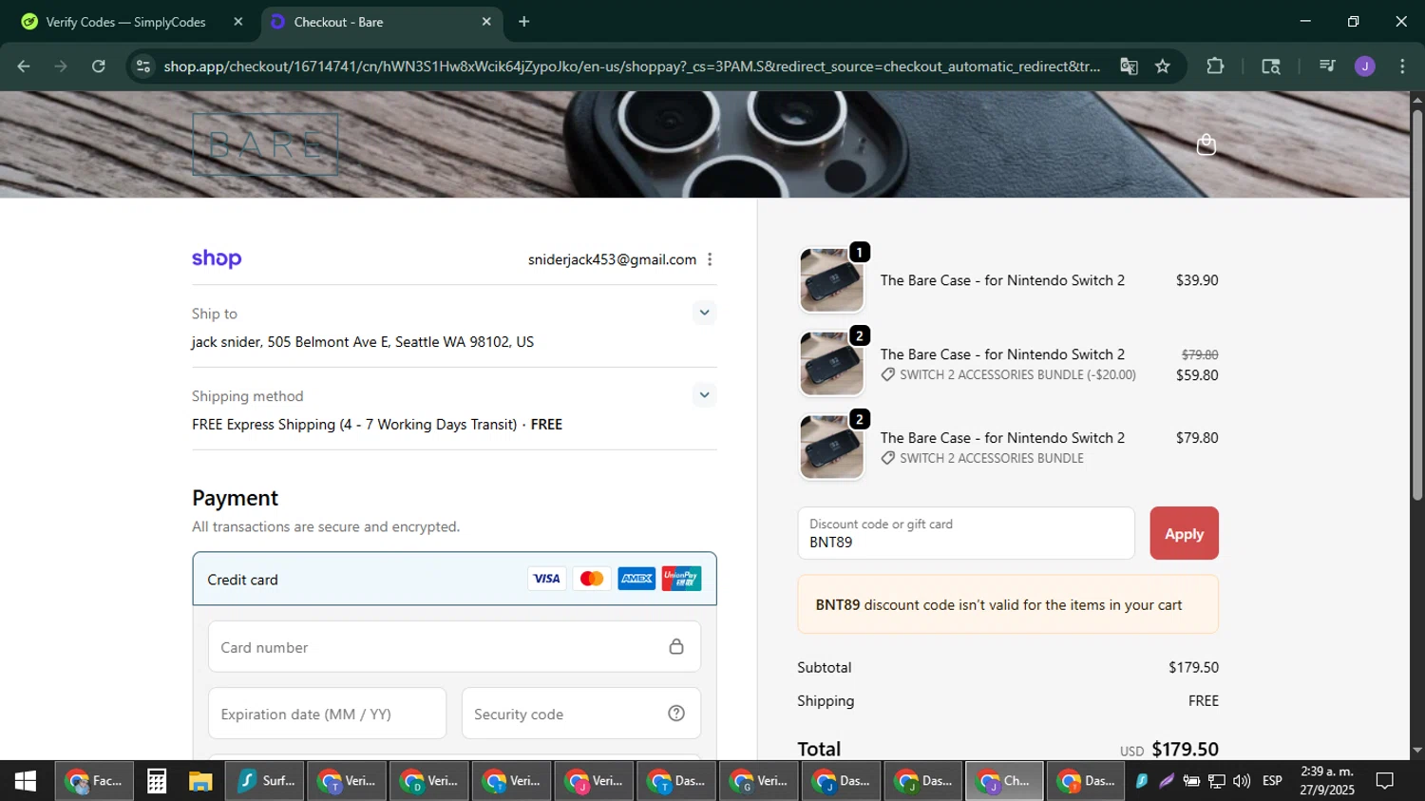1425x801 pixels.
Task: Open the Windows Start menu
Action: click(26, 781)
